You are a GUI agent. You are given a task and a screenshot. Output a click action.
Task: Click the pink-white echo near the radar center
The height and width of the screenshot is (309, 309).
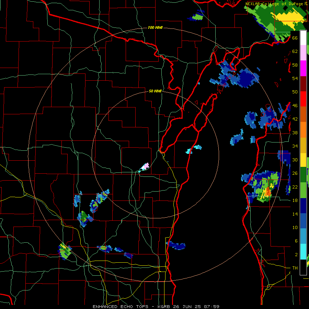click(145, 167)
